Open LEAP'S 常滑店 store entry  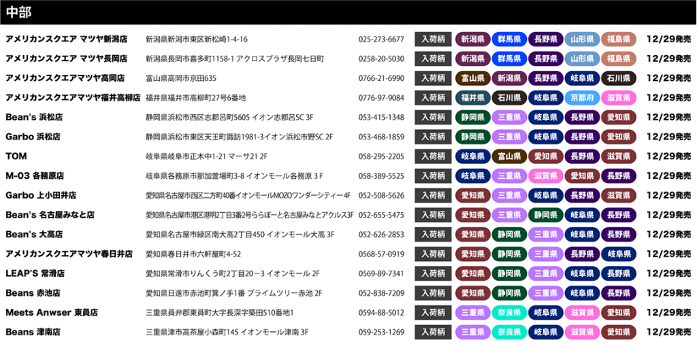coord(35,274)
